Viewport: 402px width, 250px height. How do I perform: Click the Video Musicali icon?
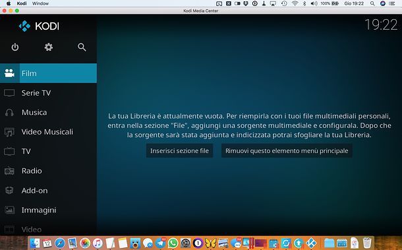pyautogui.click(x=9, y=132)
